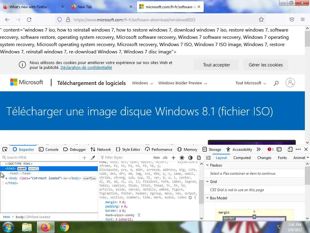Toggle print media simulation icon
310x233 pixels.
tap(199, 157)
